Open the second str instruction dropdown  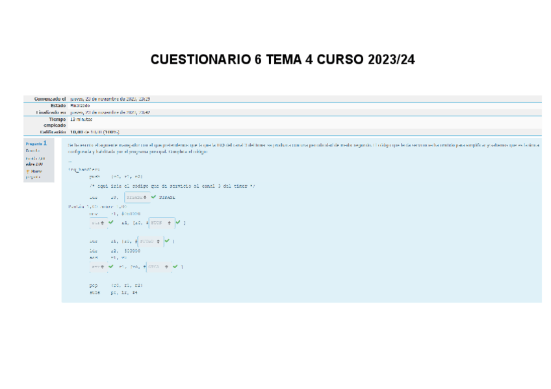coord(97,266)
